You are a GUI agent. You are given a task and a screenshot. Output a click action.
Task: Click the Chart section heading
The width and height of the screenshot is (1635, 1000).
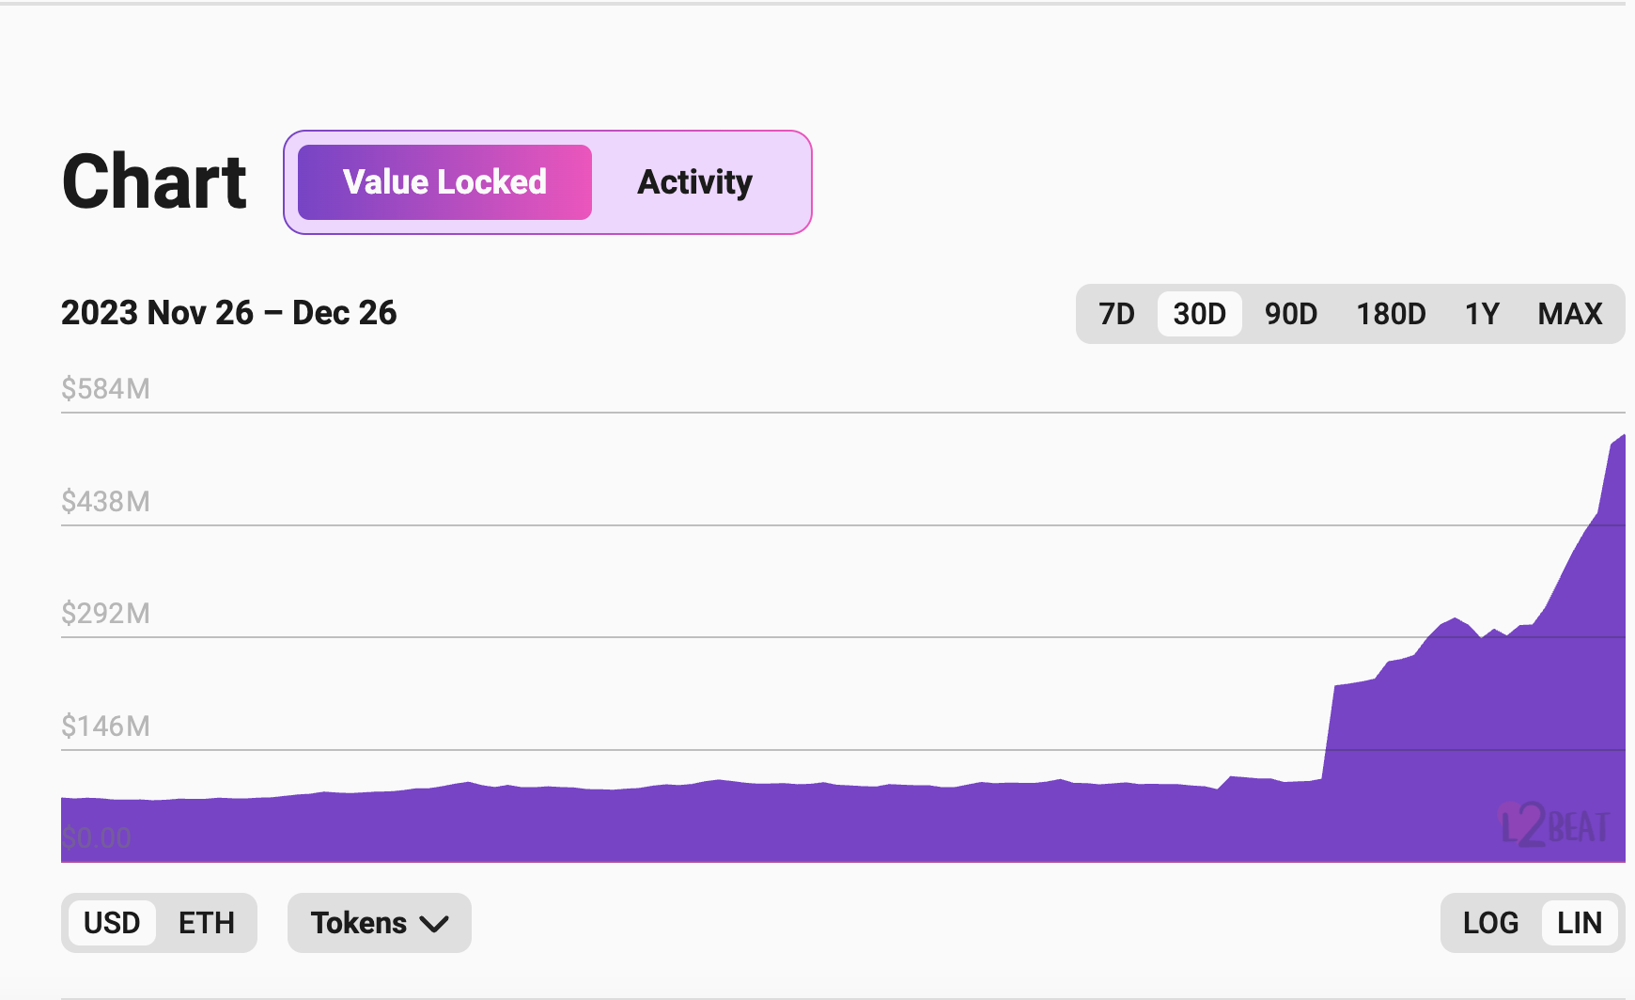point(154,182)
